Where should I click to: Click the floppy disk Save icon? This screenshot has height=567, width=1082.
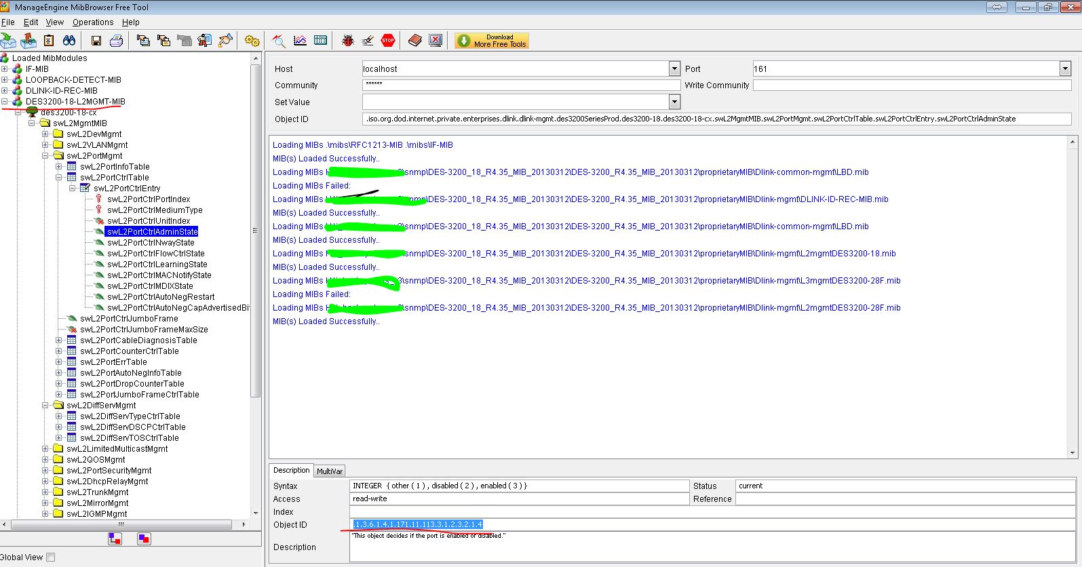click(96, 41)
